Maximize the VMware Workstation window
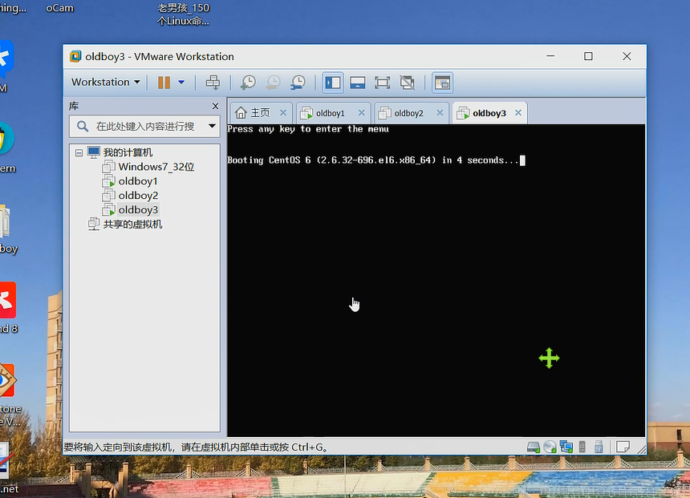Screen dimensions: 690x498 [588, 56]
